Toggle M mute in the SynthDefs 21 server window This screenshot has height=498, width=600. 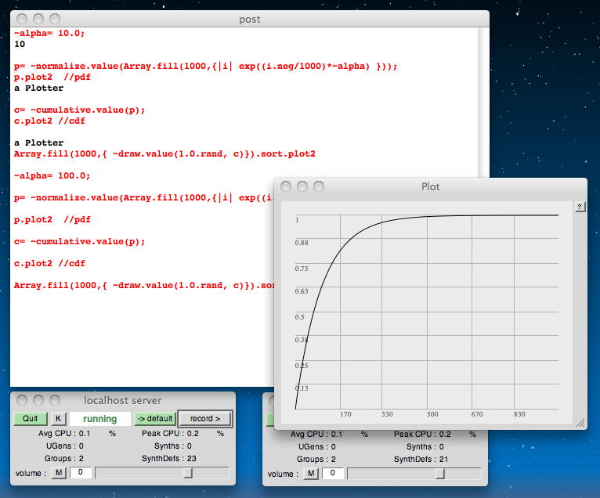pyautogui.click(x=311, y=474)
